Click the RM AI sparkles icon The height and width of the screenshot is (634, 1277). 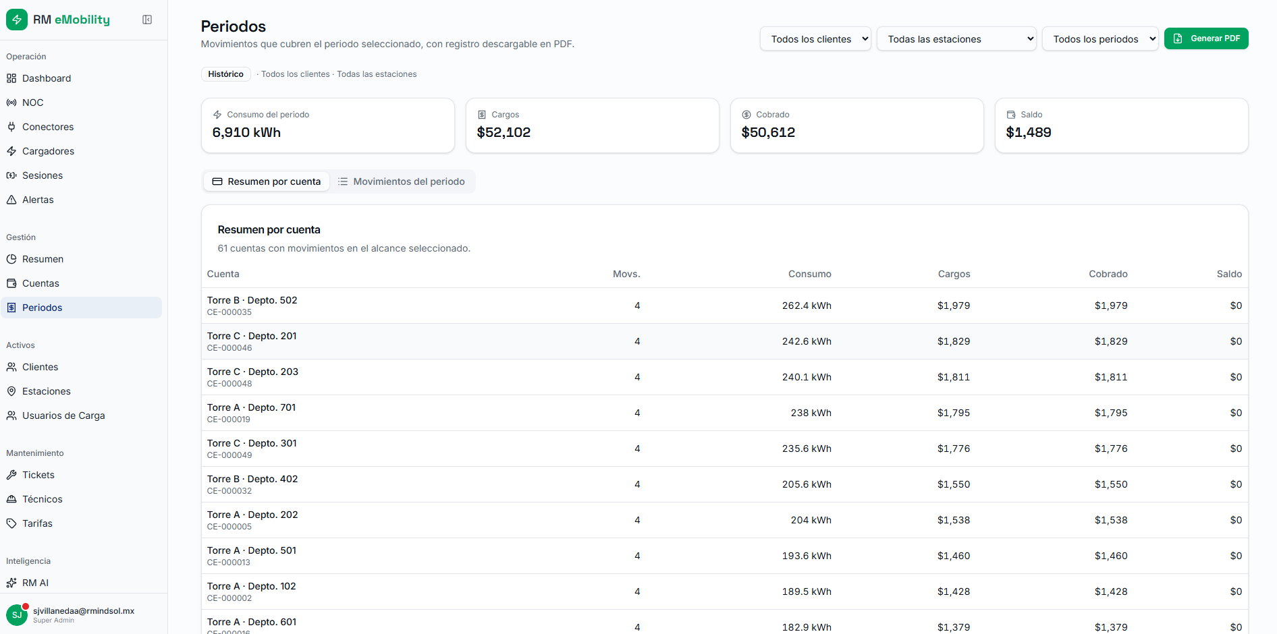11,583
